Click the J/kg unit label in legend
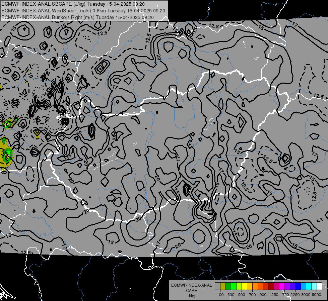The height and width of the screenshot is (301, 328). point(191,296)
